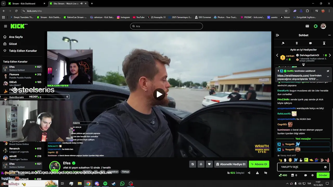Image resolution: width=333 pixels, height=187 pixels.
Task: Share the stream via share icon
Action: pos(249,173)
